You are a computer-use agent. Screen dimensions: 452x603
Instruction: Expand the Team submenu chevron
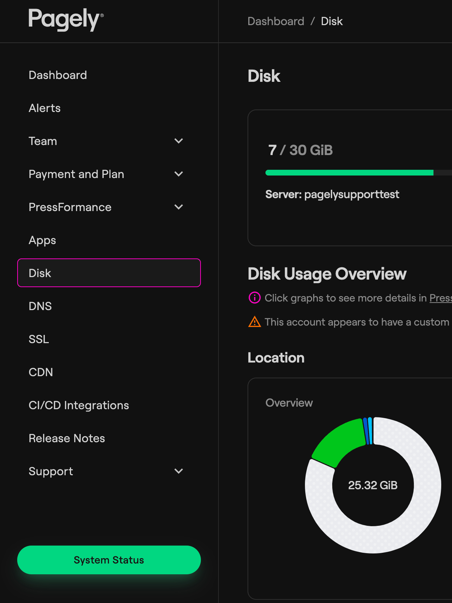point(179,141)
